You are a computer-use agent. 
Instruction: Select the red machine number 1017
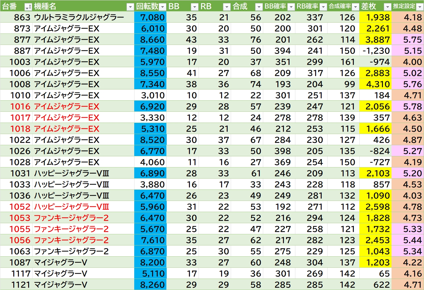point(16,118)
